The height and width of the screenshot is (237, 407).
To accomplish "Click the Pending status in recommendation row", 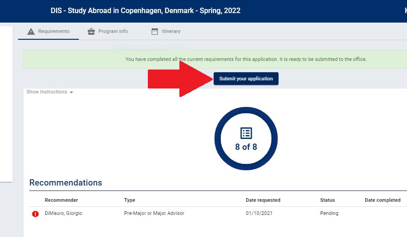I will (x=329, y=213).
